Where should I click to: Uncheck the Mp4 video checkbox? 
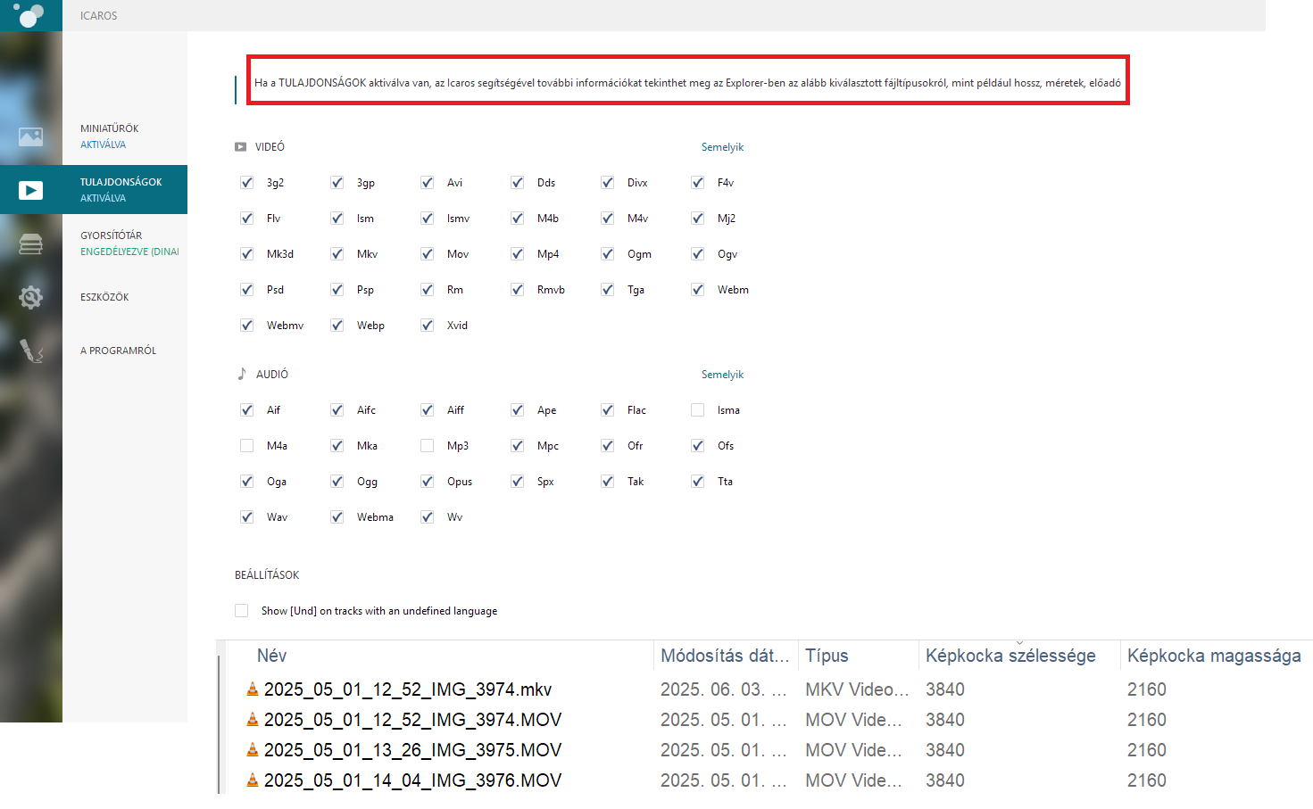[518, 254]
